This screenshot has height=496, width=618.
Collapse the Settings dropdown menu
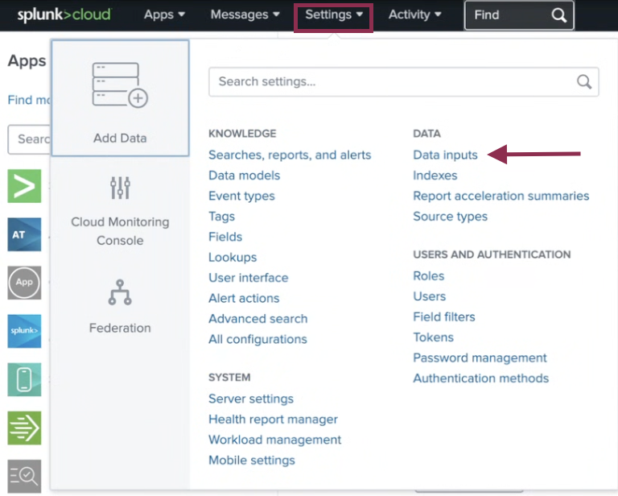[x=333, y=14]
